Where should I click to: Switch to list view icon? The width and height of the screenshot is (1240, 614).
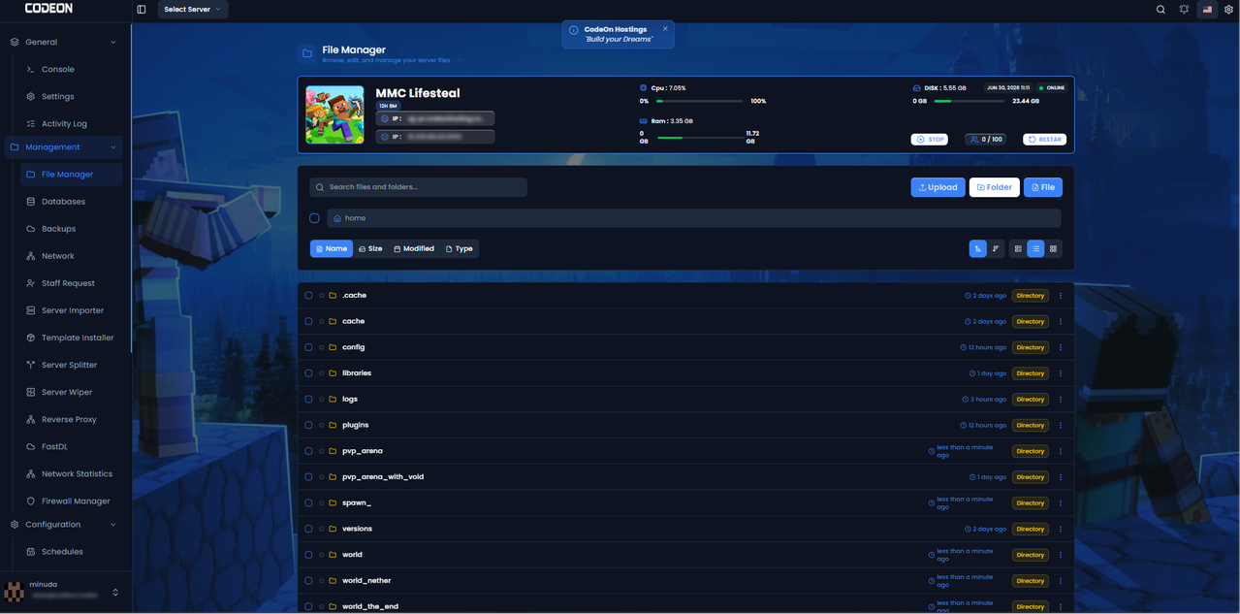pyautogui.click(x=1035, y=249)
